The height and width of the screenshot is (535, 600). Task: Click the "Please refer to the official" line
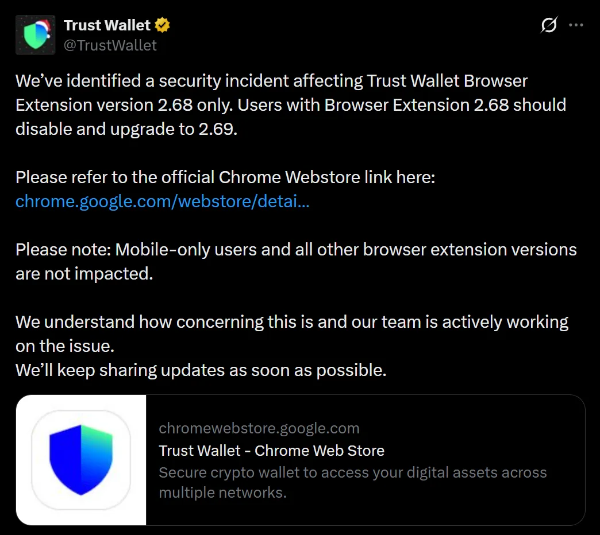click(x=225, y=177)
